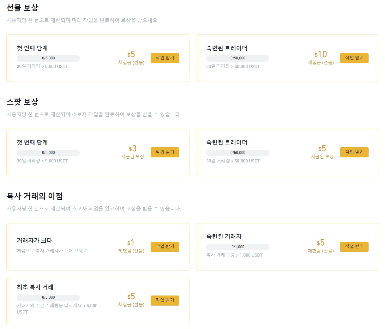Image resolution: width=385 pixels, height=329 pixels.
Task: Select the 0/5,000 progress bar under 선물 보상
Action: (48, 58)
